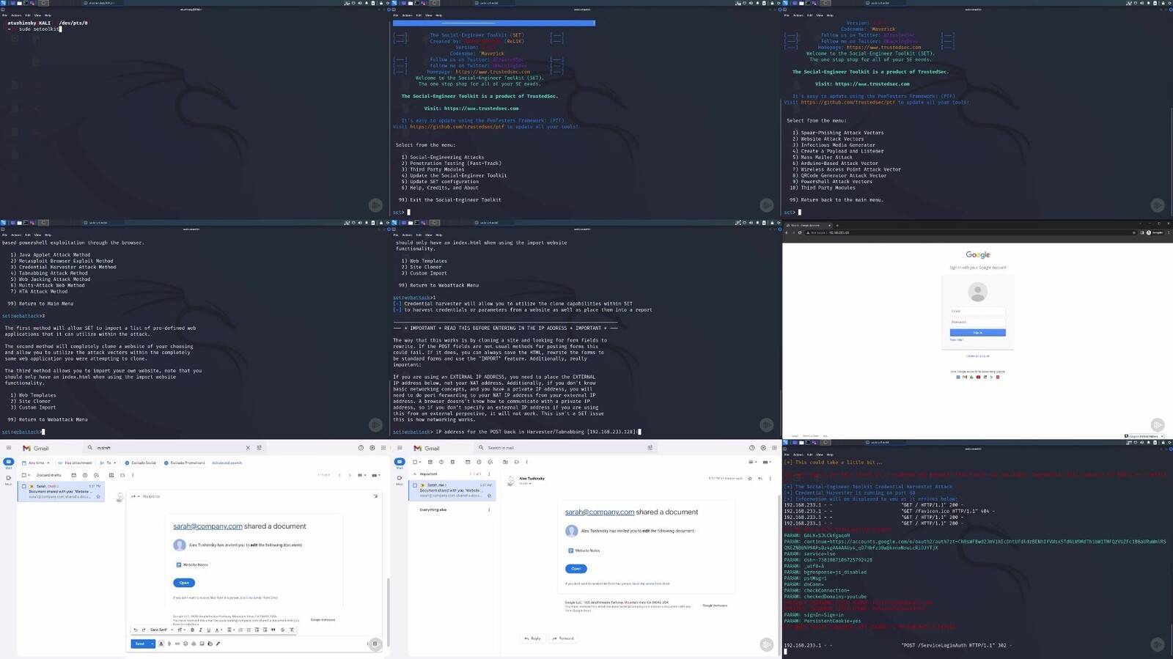Screen dimensions: 1173x659
Task: Toggle the 'Has attachment' filter chip
Action: pos(76,463)
